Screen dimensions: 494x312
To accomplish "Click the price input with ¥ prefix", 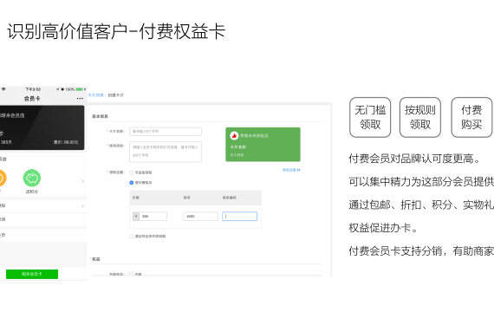I will click(x=150, y=216).
